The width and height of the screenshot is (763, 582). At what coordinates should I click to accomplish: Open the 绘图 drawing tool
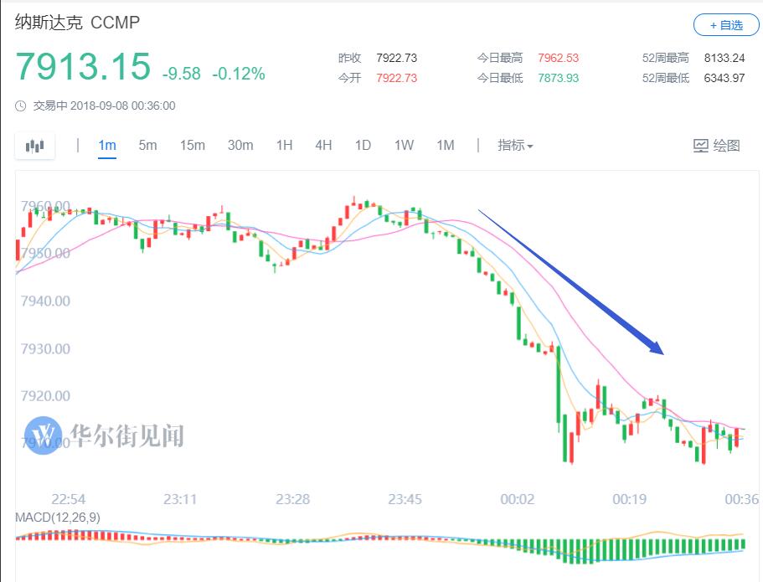pos(717,146)
